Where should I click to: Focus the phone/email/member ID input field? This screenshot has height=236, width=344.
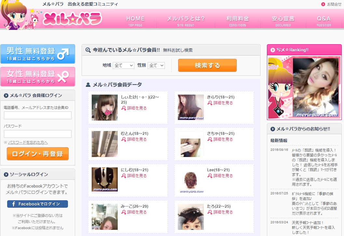point(38,115)
